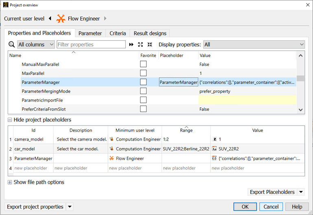Switch to the Criteria tab
Viewport: 313px width, 215px height.
118,33
